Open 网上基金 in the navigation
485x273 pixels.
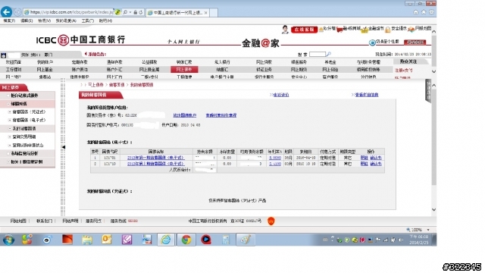[45, 70]
